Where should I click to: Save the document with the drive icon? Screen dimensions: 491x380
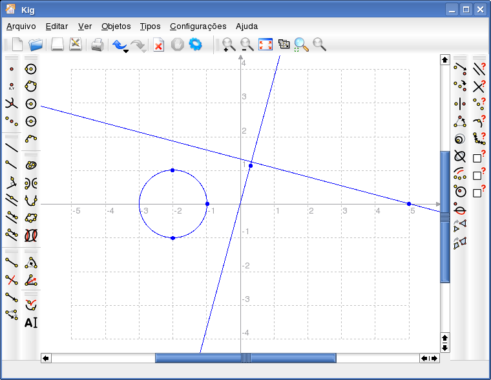[57, 45]
